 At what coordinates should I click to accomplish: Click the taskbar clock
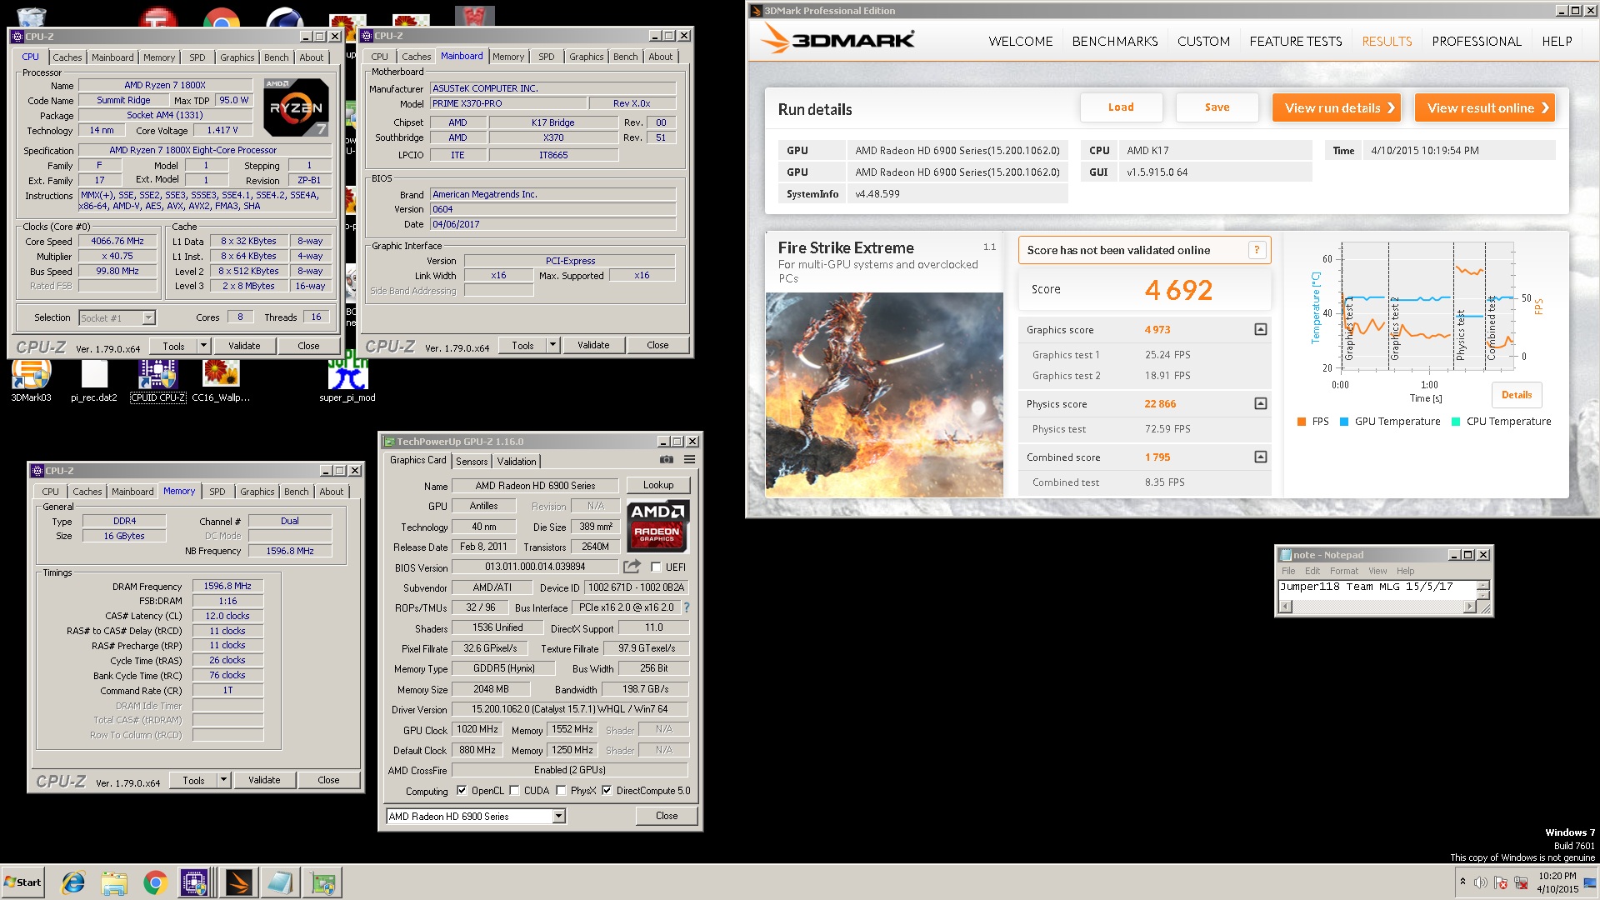click(1557, 882)
